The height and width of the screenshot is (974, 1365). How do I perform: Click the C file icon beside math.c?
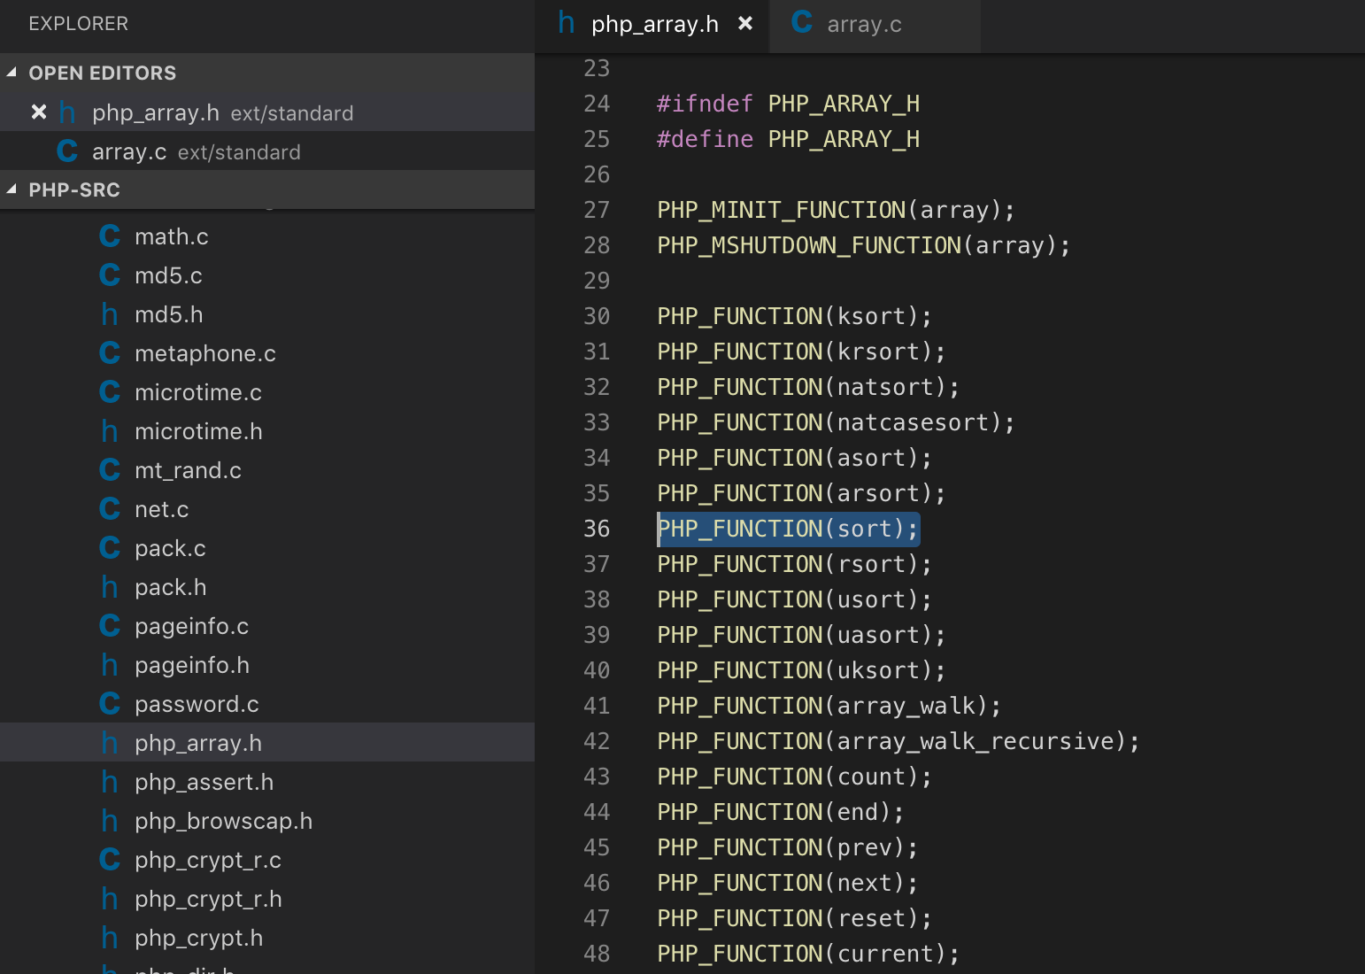click(x=110, y=236)
